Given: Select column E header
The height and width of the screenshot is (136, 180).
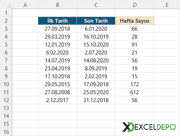Looking at the screenshot, I should point(167,5).
